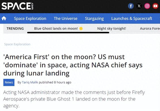Click the TRENDING label
This screenshot has width=160, height=111.
pos(15,29)
